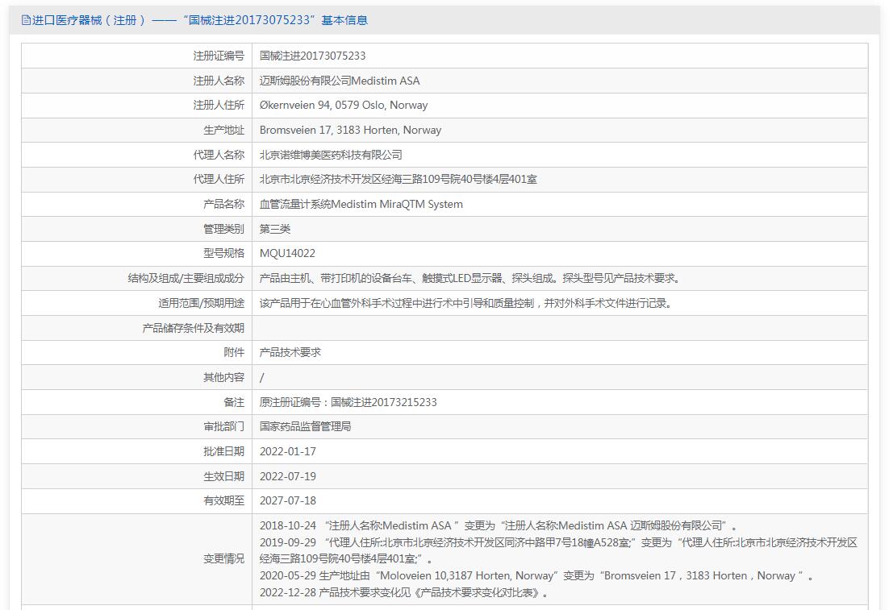Viewport: 893px width, 610px height.
Task: Select the 代理人住所 label
Action: tap(219, 179)
